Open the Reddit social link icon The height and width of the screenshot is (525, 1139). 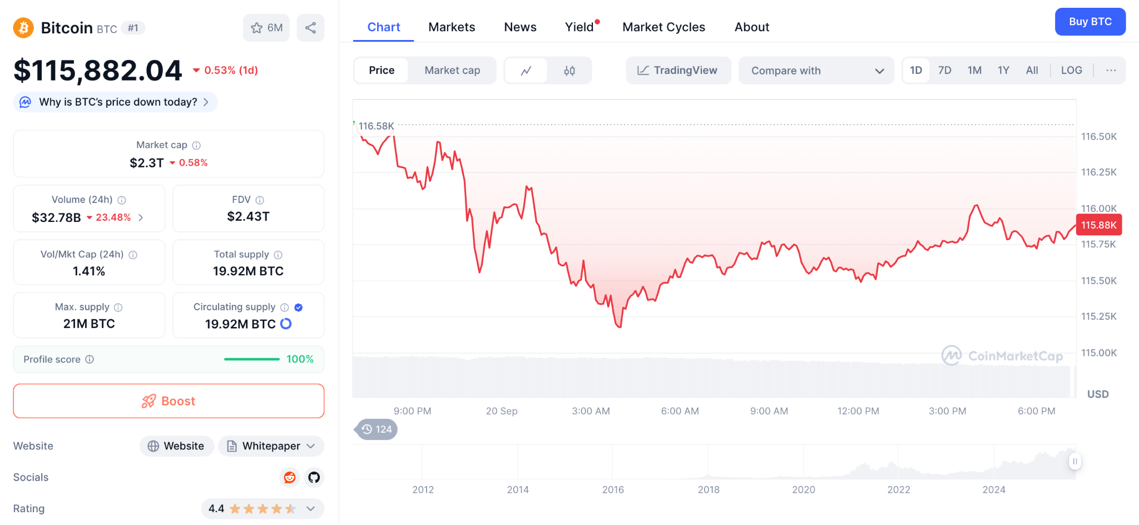click(290, 477)
